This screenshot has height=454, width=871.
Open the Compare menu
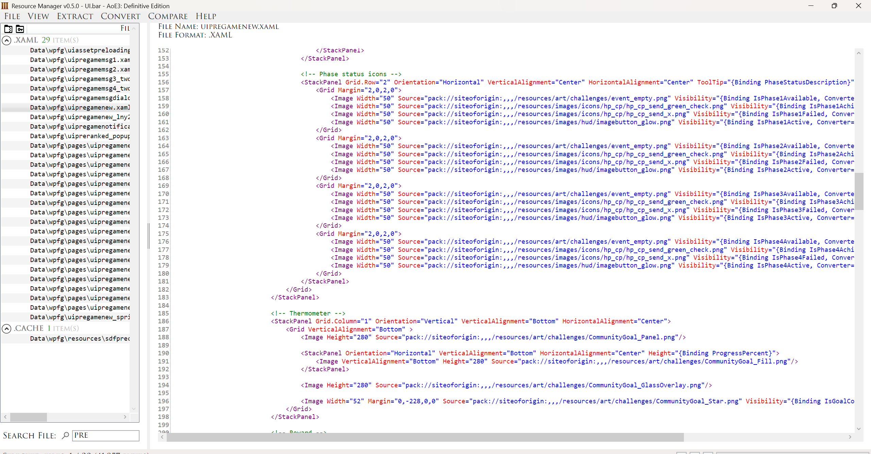click(168, 16)
